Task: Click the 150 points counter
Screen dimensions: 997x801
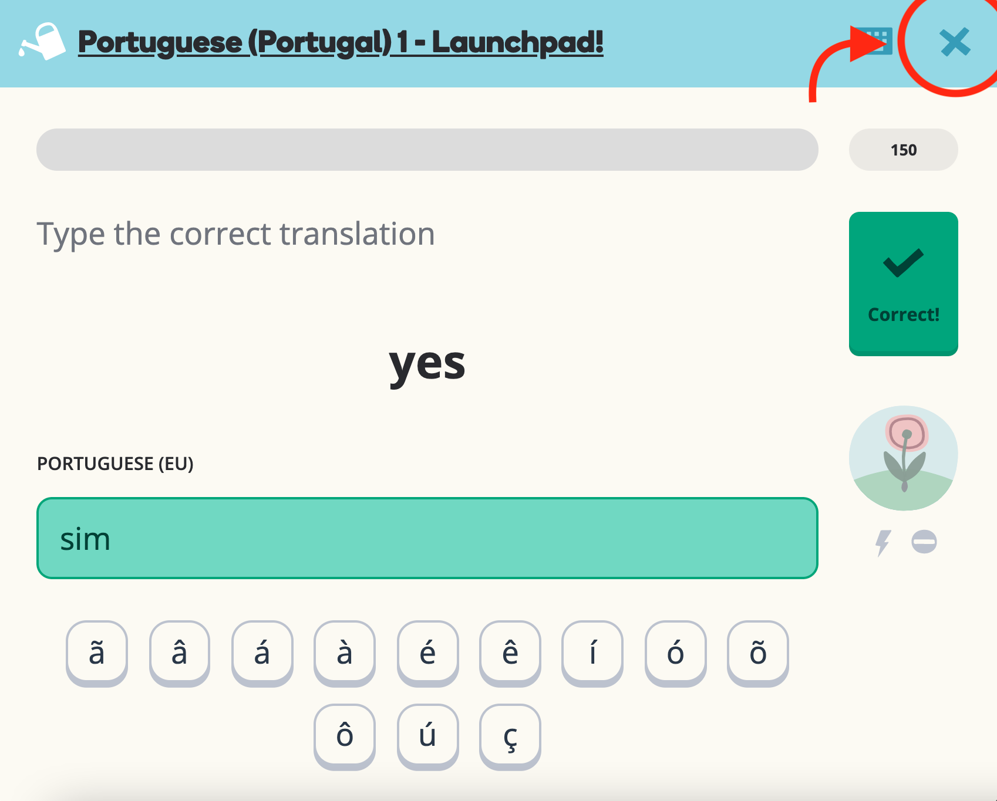Action: (x=903, y=150)
